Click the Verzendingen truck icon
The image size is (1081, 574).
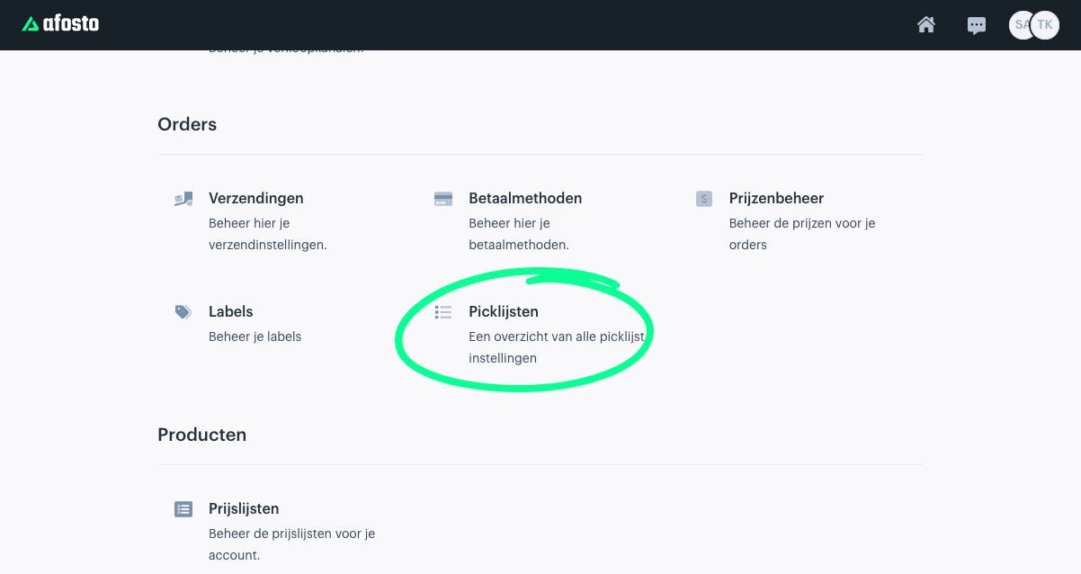[183, 199]
